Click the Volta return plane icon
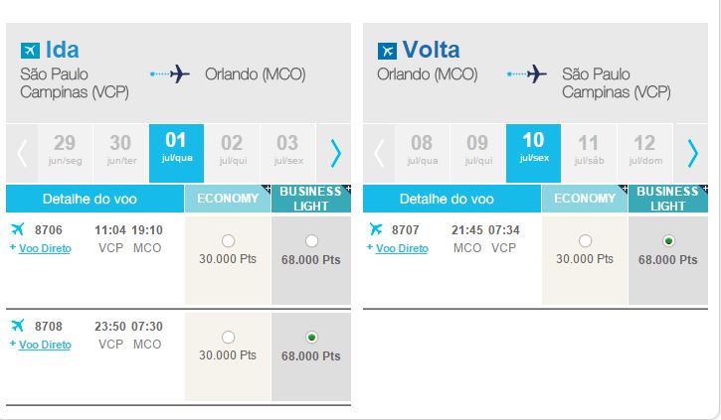 point(387,51)
